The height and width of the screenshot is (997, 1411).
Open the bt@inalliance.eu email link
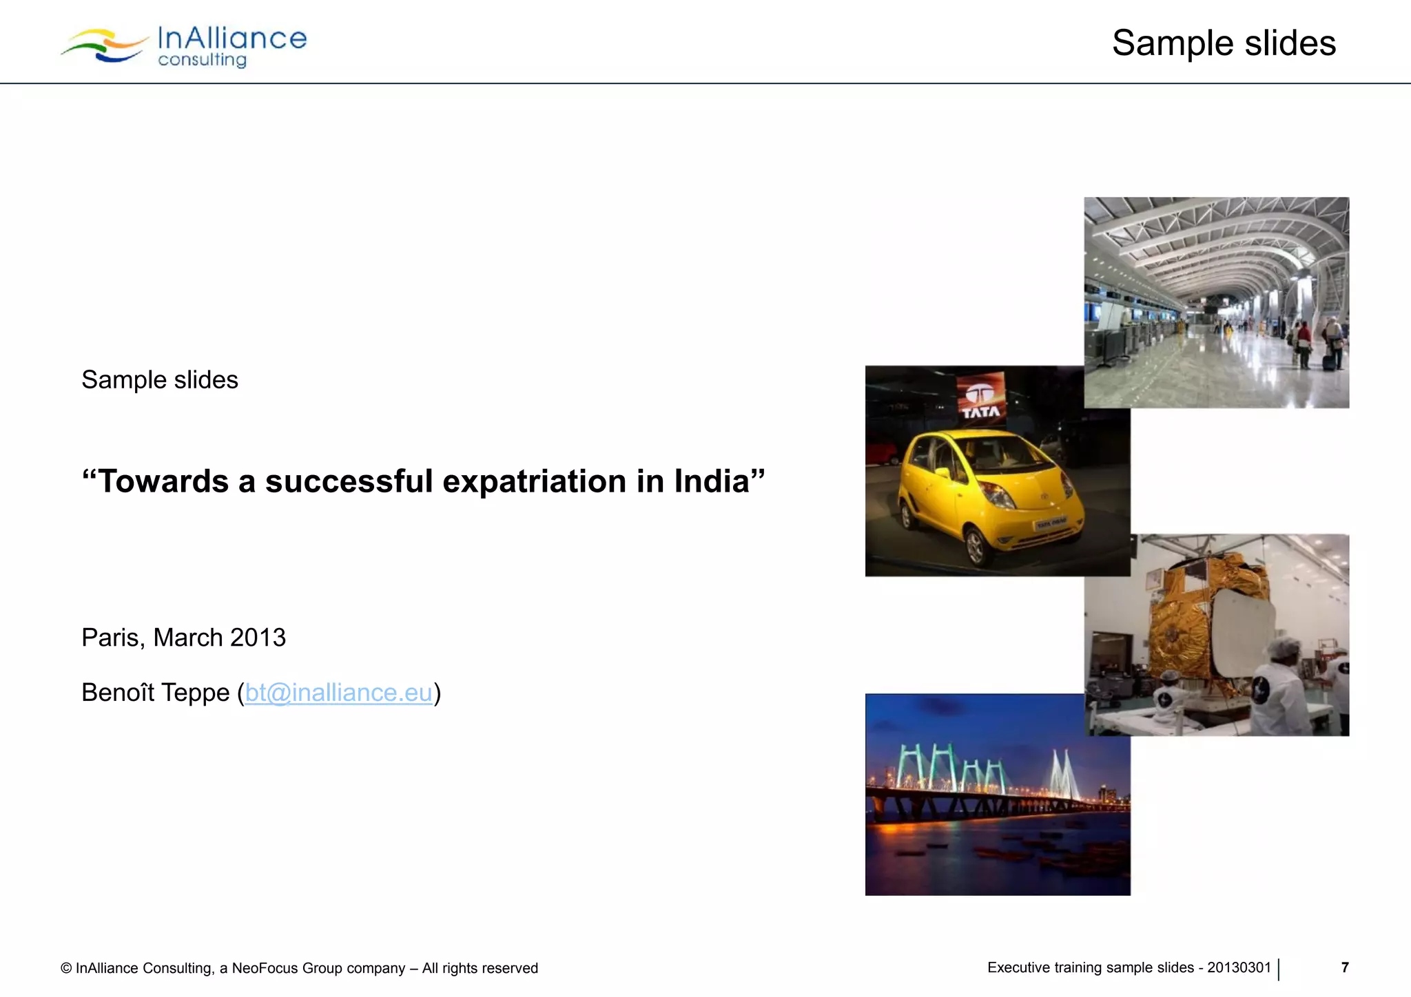coord(338,693)
